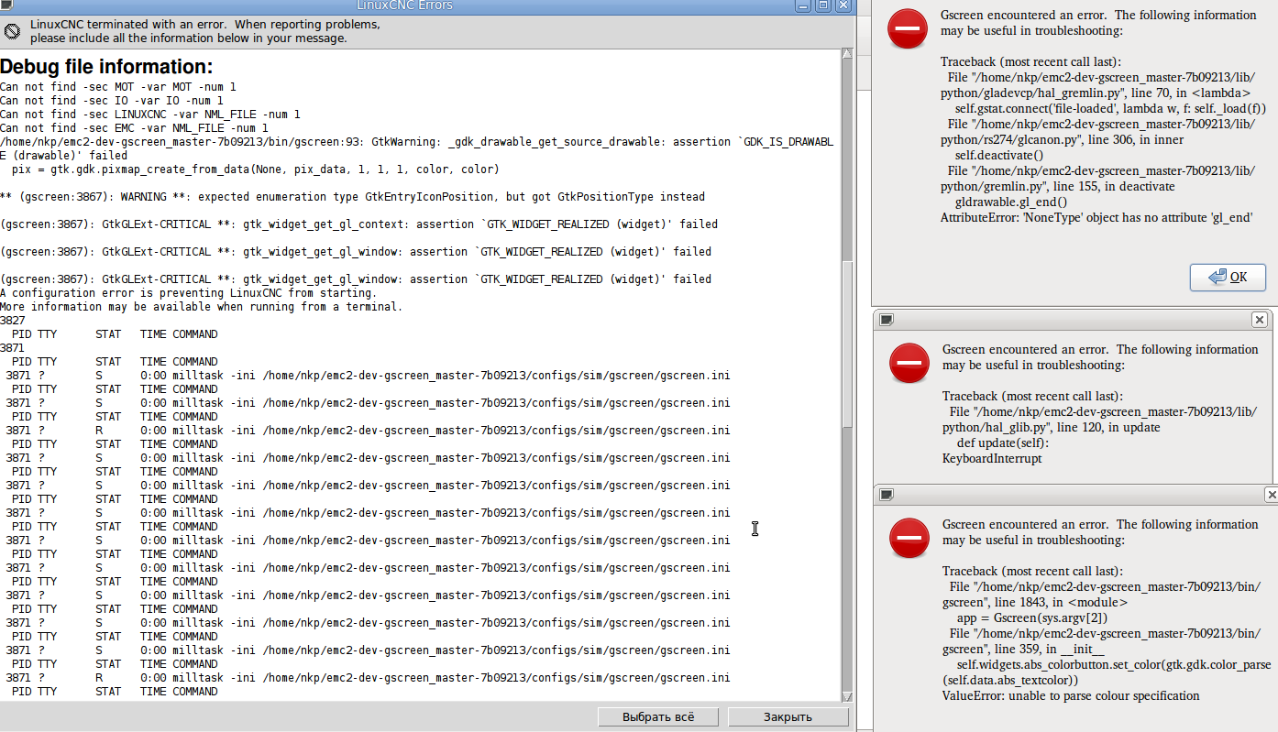Click the standalone "3827" line in the log
Screen dimensions: 1278x732
click(x=13, y=321)
